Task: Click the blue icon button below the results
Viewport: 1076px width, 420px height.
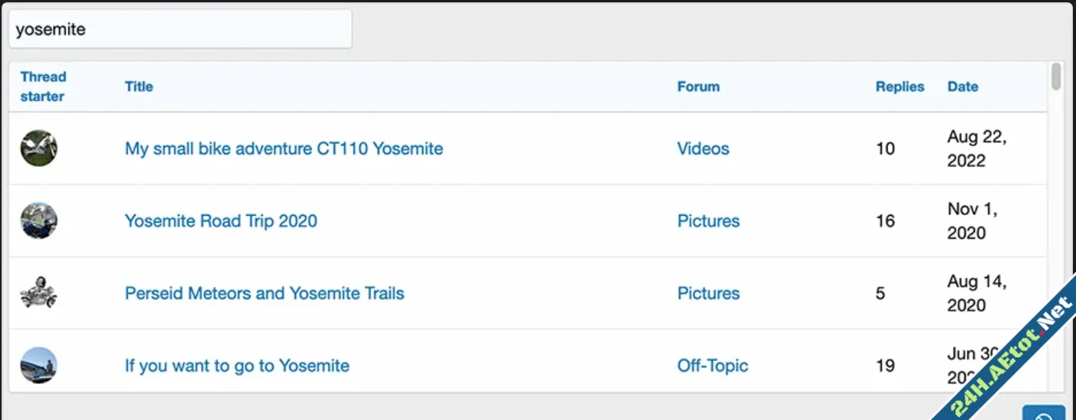Action: (1043, 414)
